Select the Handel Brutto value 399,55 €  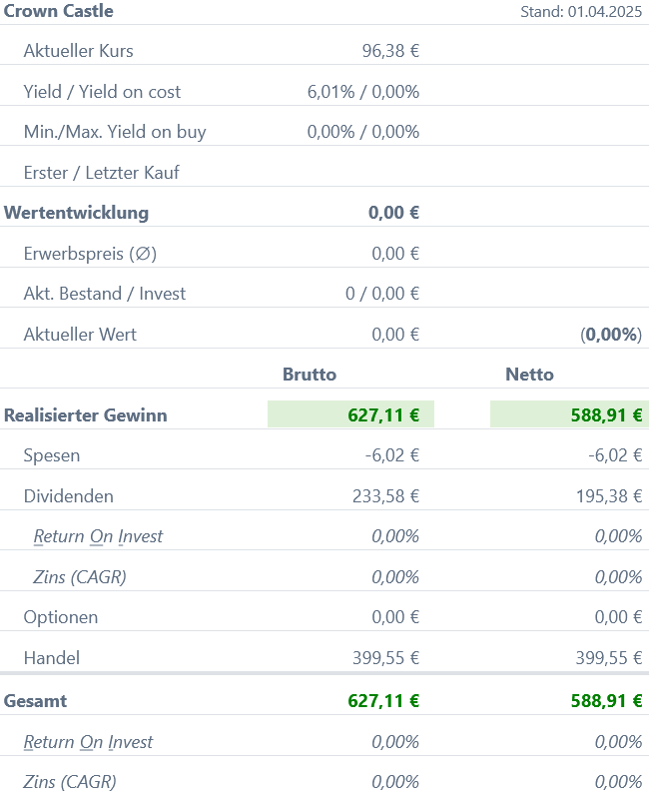pyautogui.click(x=385, y=658)
